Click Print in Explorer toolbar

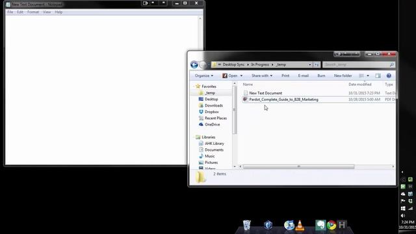(285, 75)
